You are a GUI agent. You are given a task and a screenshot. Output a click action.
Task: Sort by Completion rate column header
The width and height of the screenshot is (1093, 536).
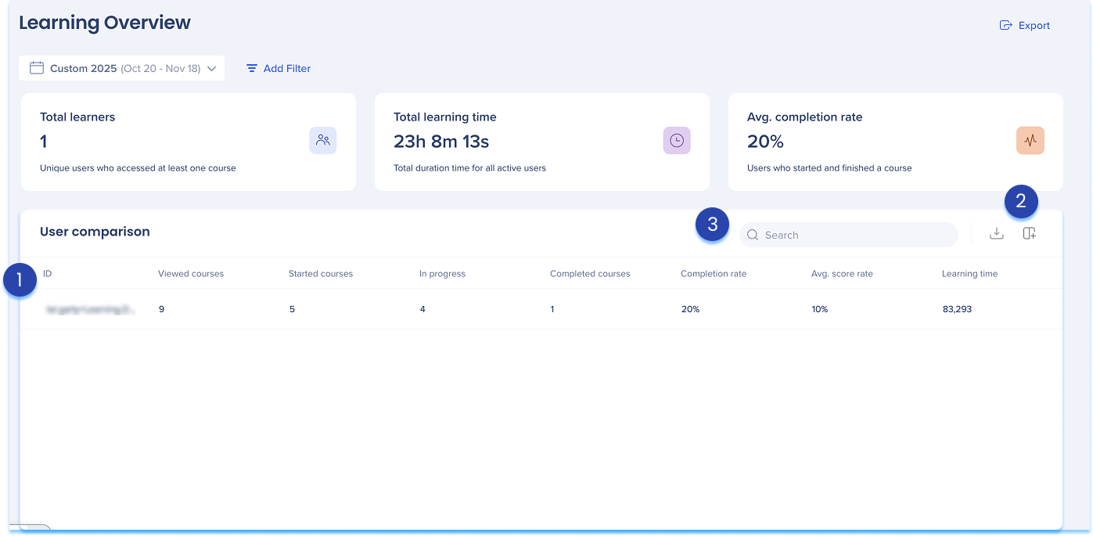[x=714, y=274]
